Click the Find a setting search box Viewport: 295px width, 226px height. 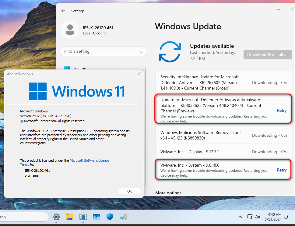tap(103, 51)
